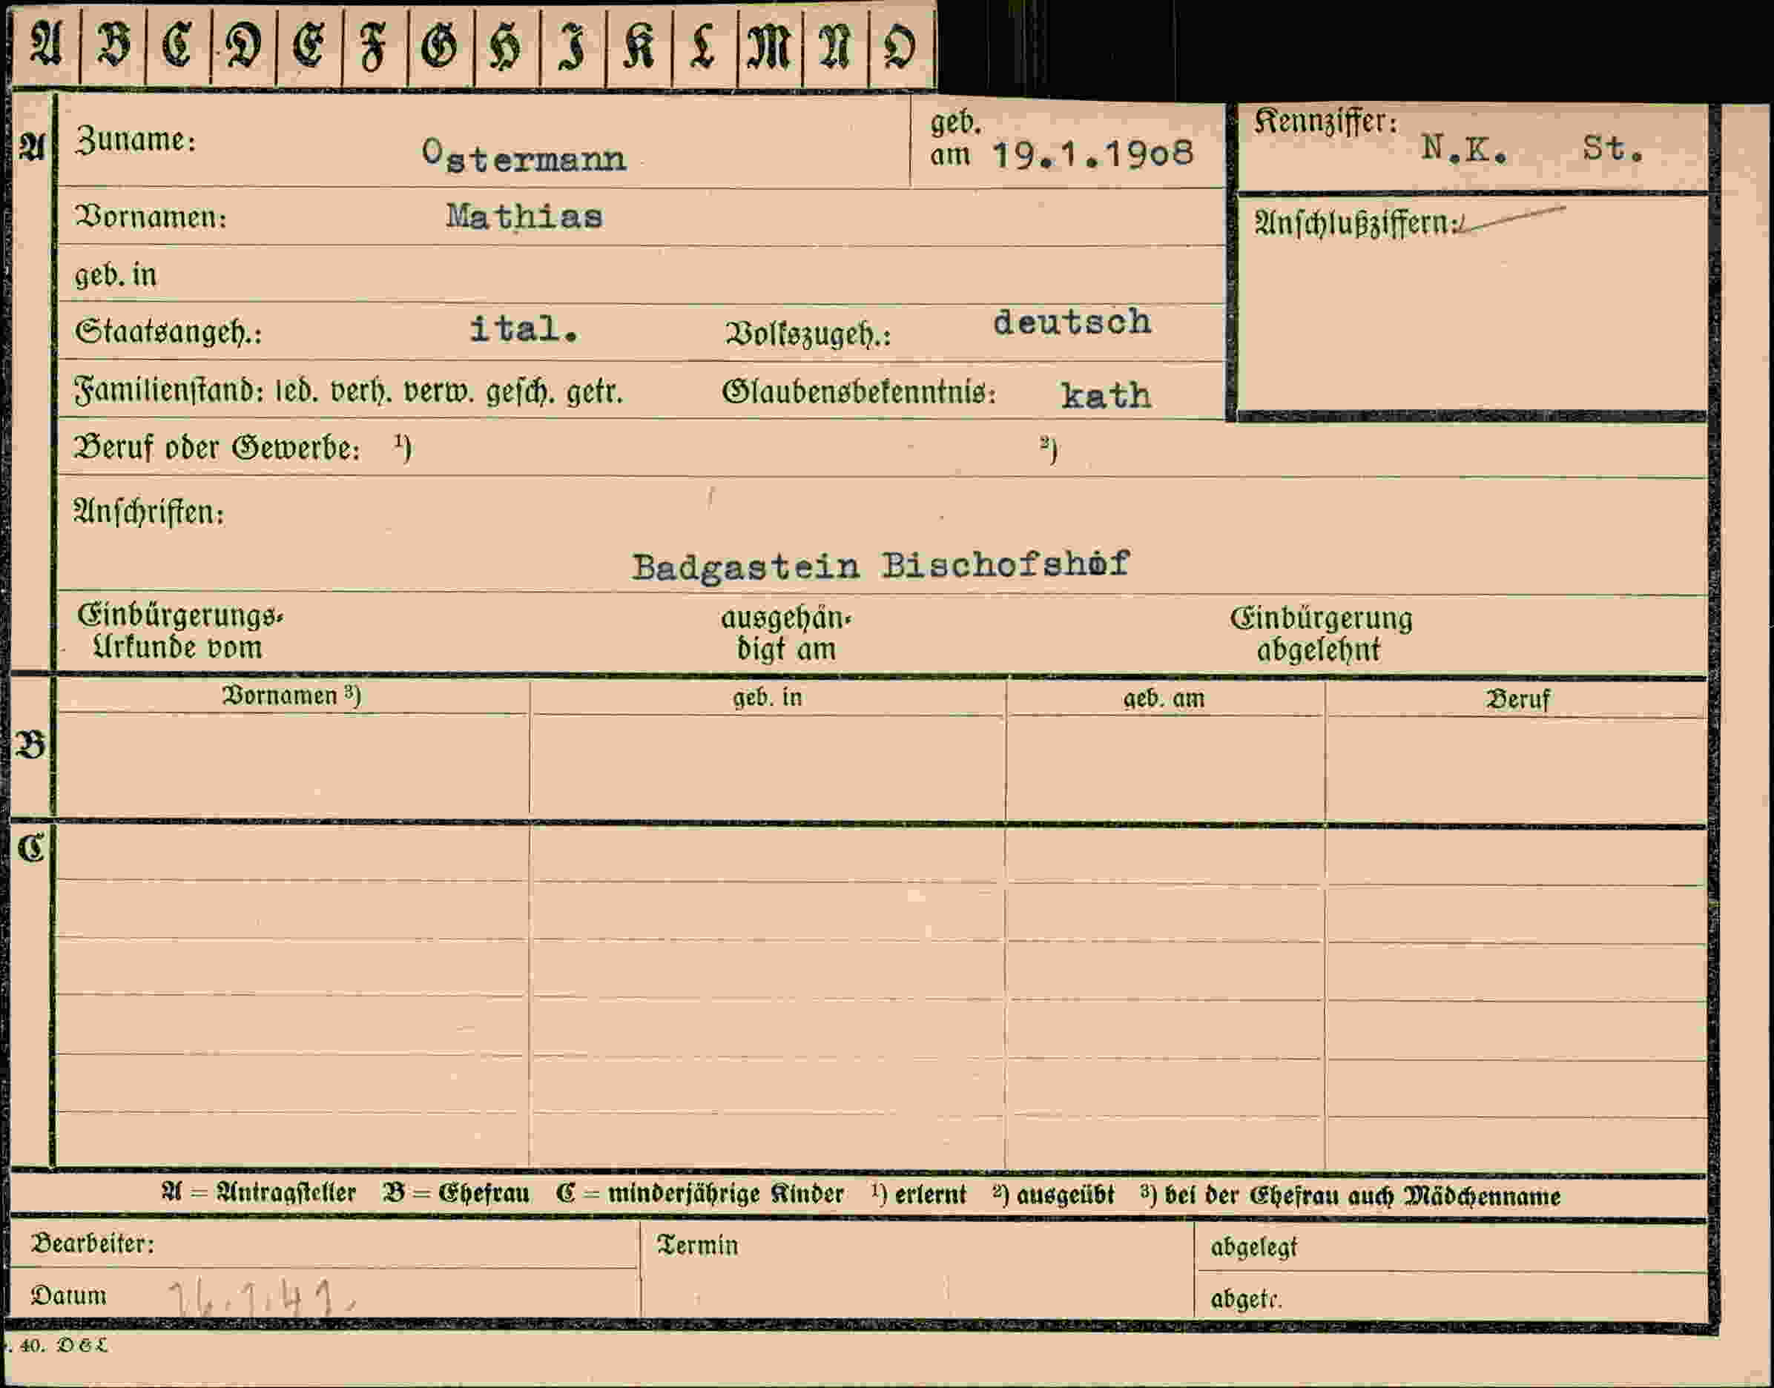
Task: Select the index tab letter M
Action: (769, 44)
